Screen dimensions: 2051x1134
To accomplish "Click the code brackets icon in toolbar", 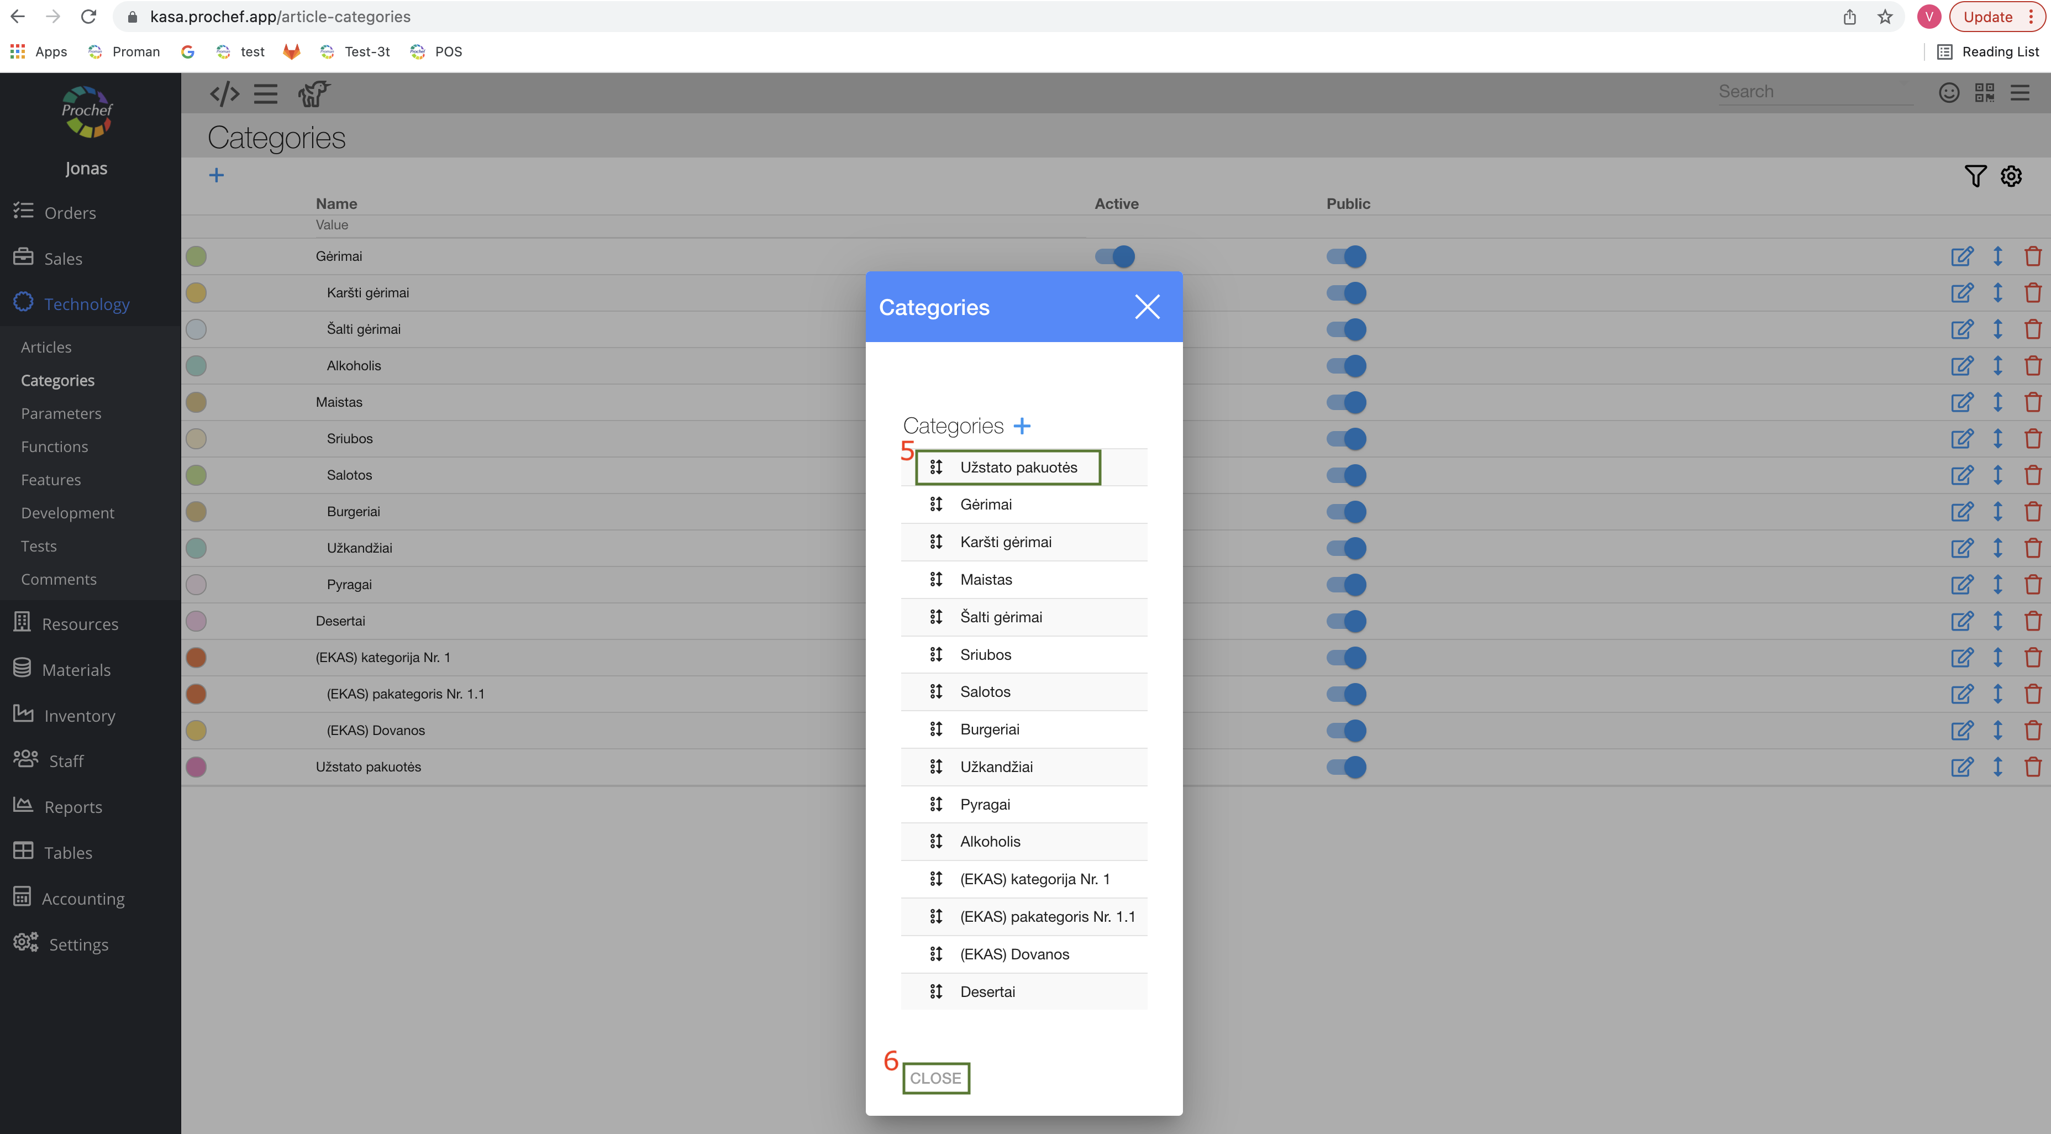I will [x=224, y=94].
